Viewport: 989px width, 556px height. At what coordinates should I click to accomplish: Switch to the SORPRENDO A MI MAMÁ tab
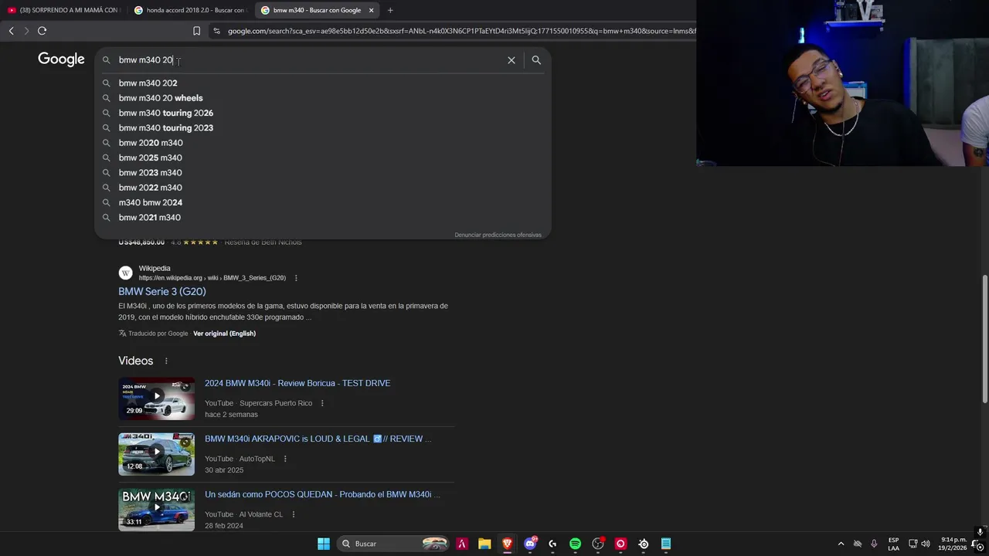click(63, 10)
